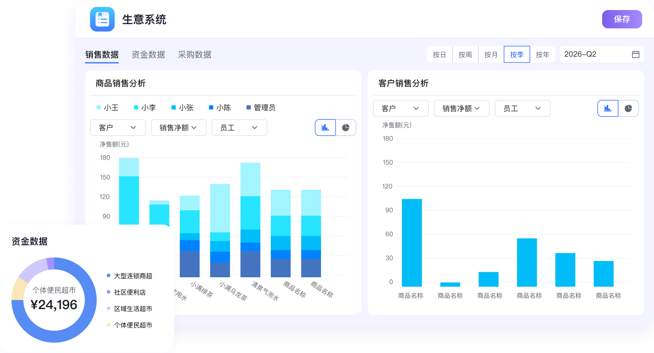
Task: Click the tallest bar in 客户销售分析 chart
Action: click(412, 243)
